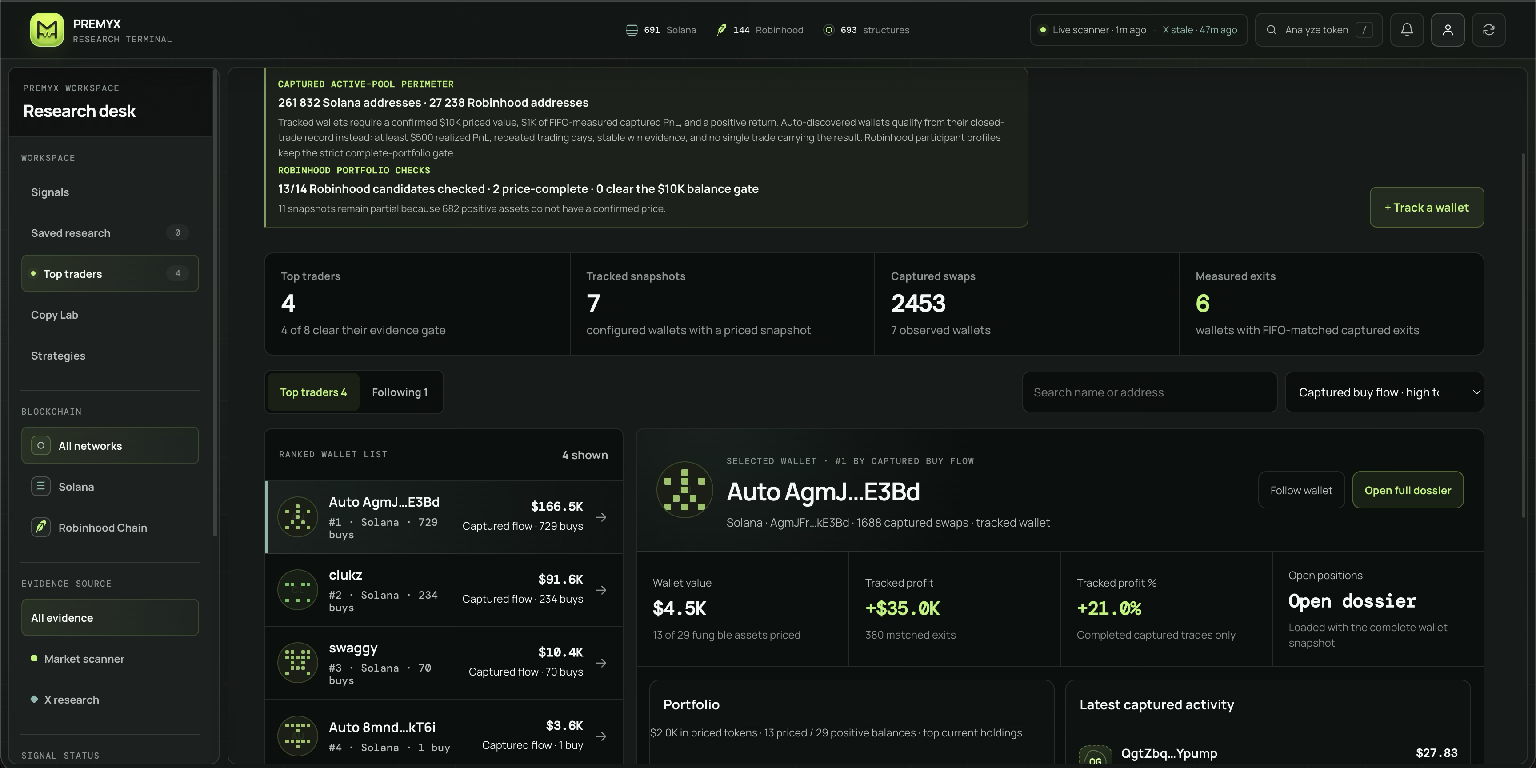This screenshot has width=1536, height=768.
Task: Click the structures circle icon in header
Action: pyautogui.click(x=828, y=30)
